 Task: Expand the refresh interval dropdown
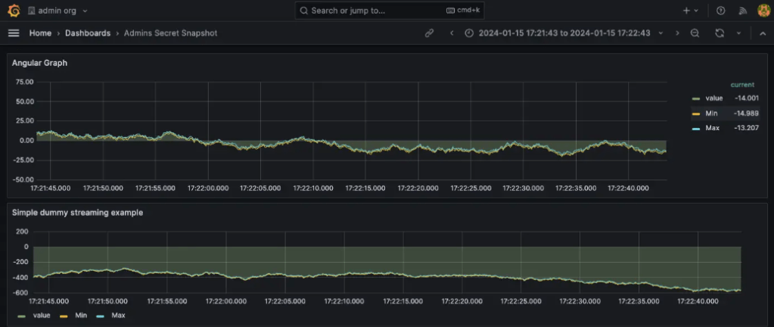pos(738,33)
